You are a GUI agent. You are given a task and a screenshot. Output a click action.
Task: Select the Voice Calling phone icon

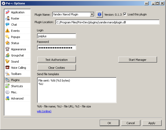pos(8,68)
